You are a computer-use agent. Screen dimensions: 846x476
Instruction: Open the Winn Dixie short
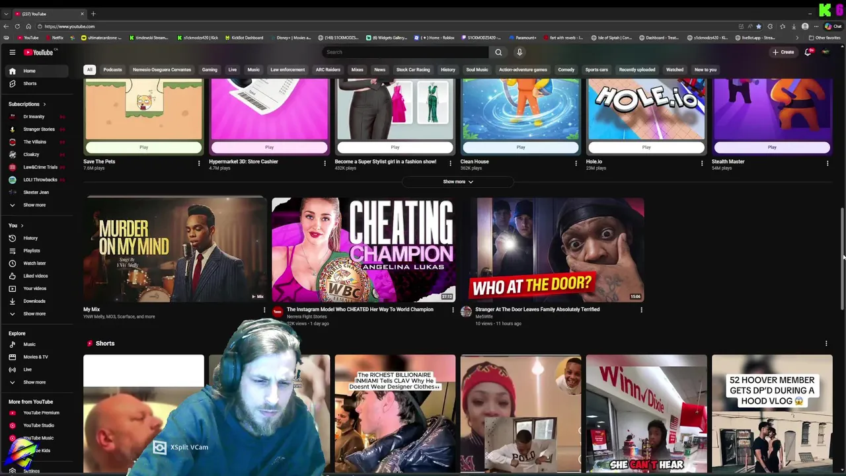click(x=646, y=414)
